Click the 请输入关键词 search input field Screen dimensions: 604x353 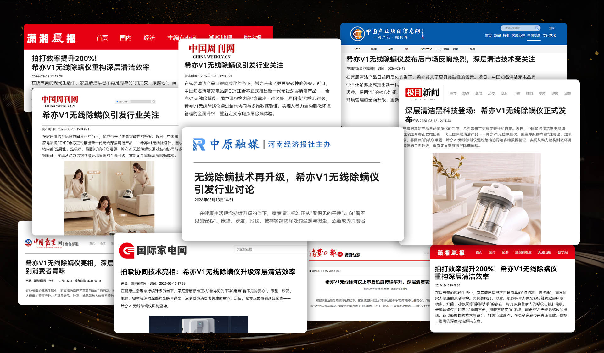(x=516, y=28)
